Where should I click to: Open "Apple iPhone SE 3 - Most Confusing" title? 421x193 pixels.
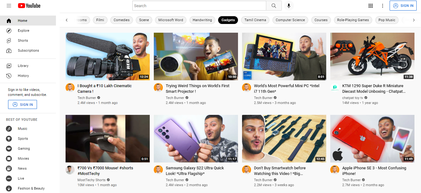click(x=374, y=171)
